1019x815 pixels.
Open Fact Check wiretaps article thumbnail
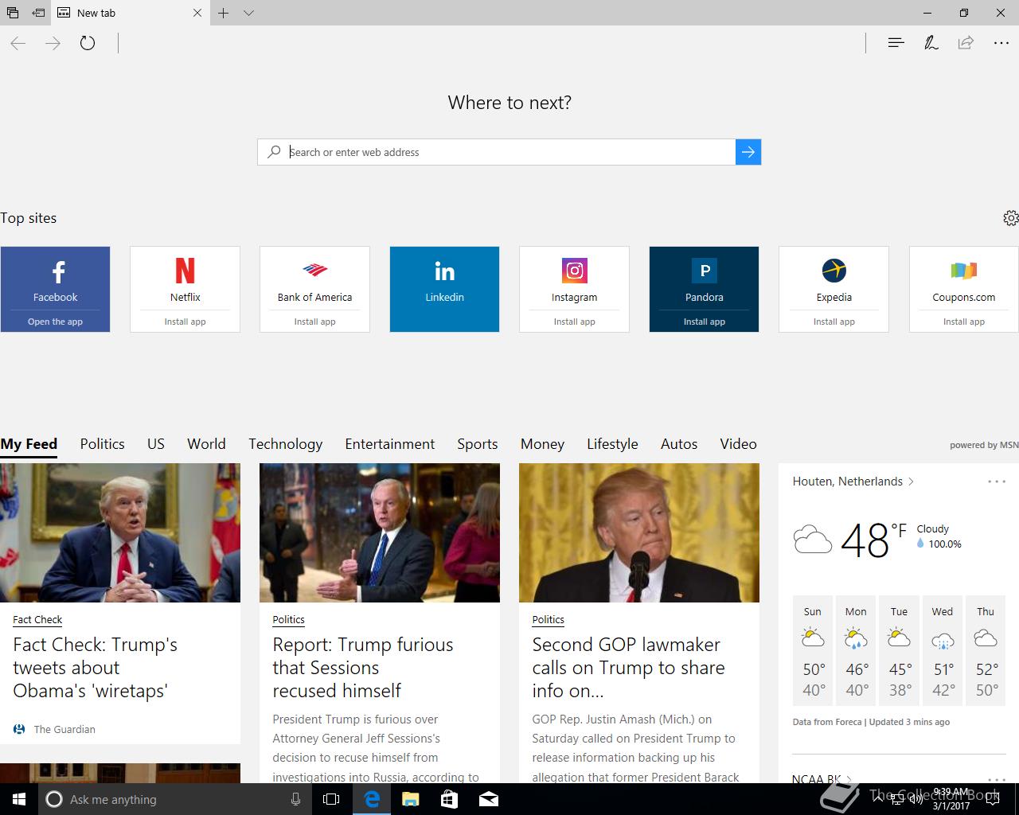coord(120,532)
